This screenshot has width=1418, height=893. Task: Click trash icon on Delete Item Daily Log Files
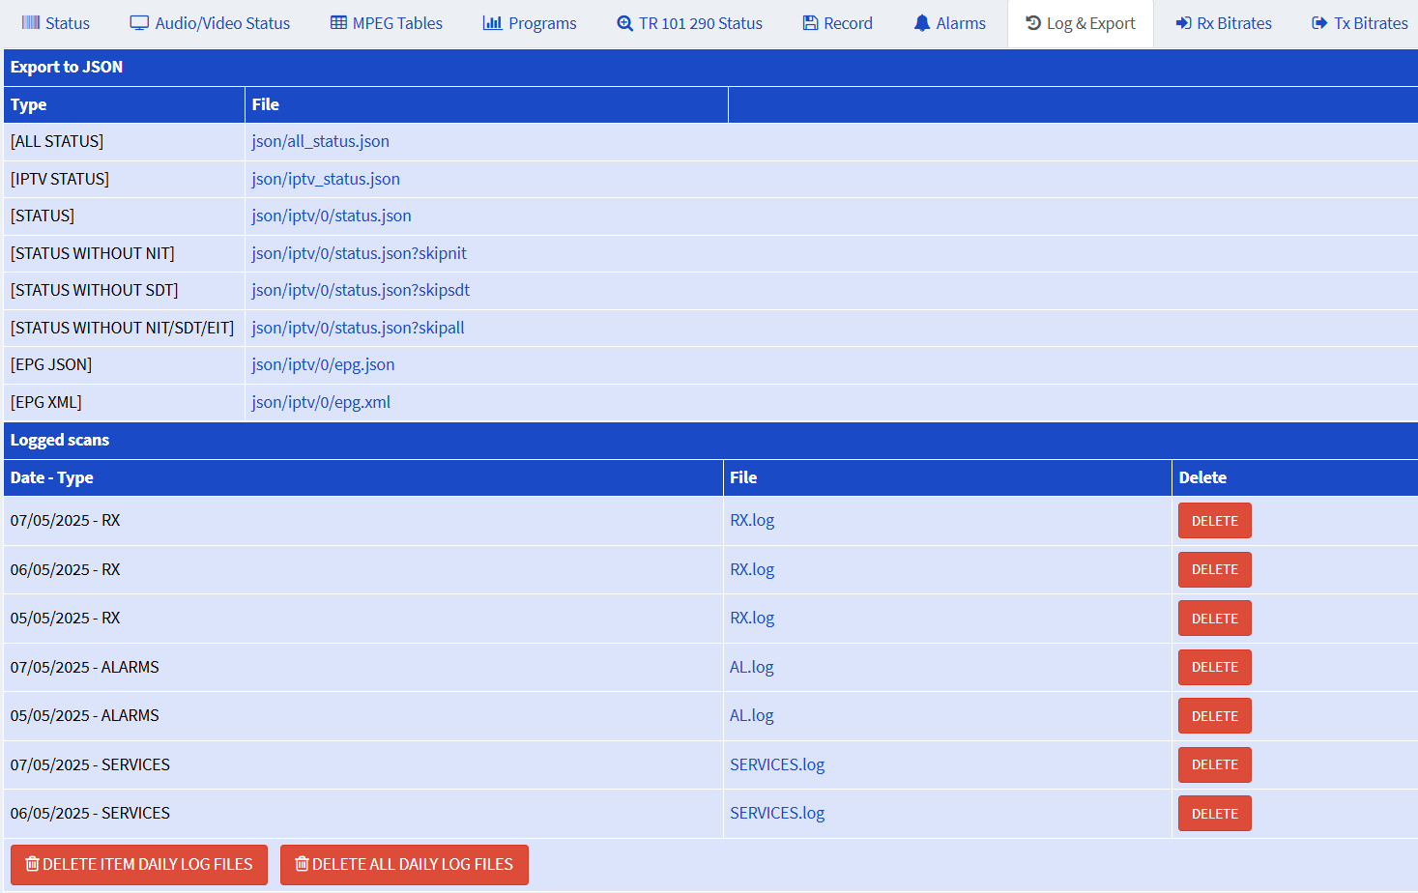pos(32,864)
